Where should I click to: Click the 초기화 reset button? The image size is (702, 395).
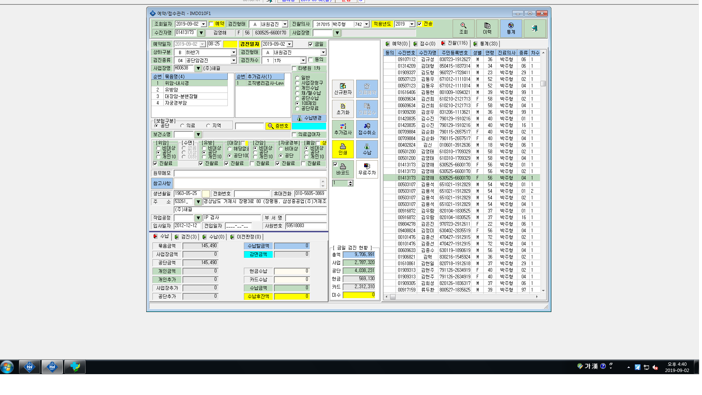point(343,109)
